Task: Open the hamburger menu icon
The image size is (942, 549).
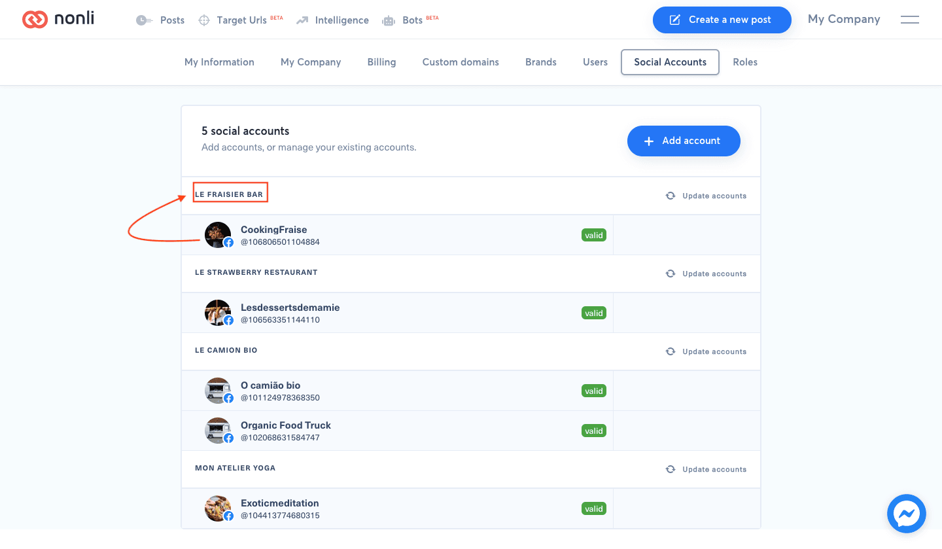Action: click(x=910, y=20)
